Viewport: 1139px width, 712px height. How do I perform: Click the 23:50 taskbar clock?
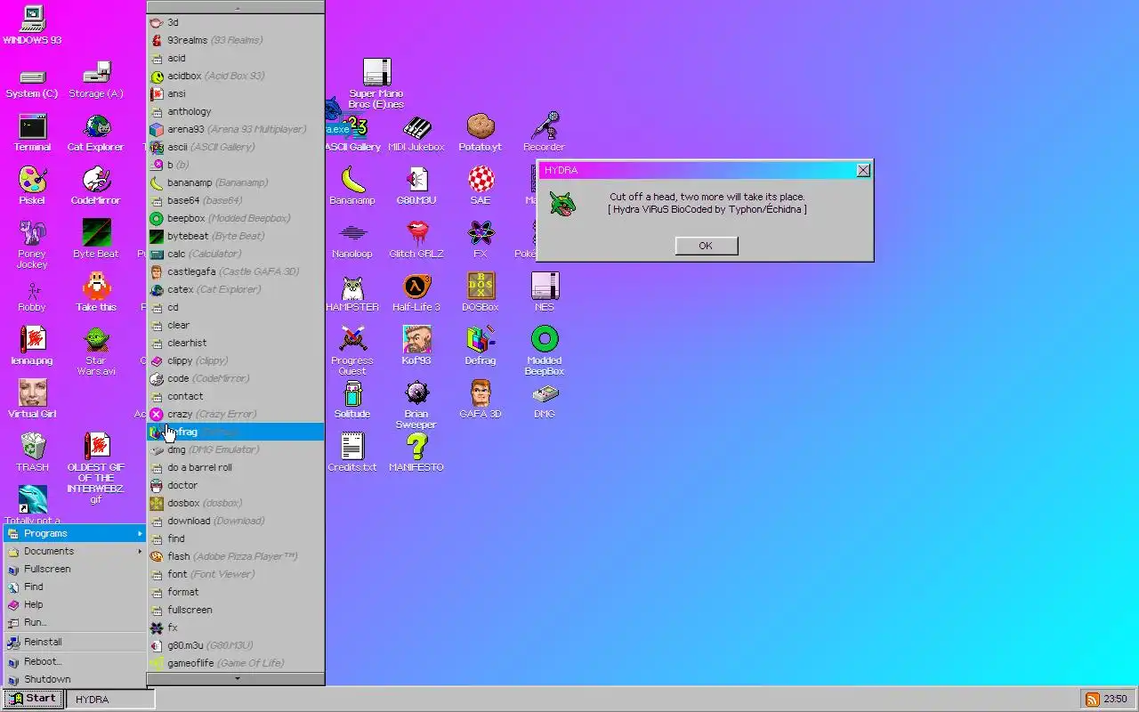point(1115,700)
